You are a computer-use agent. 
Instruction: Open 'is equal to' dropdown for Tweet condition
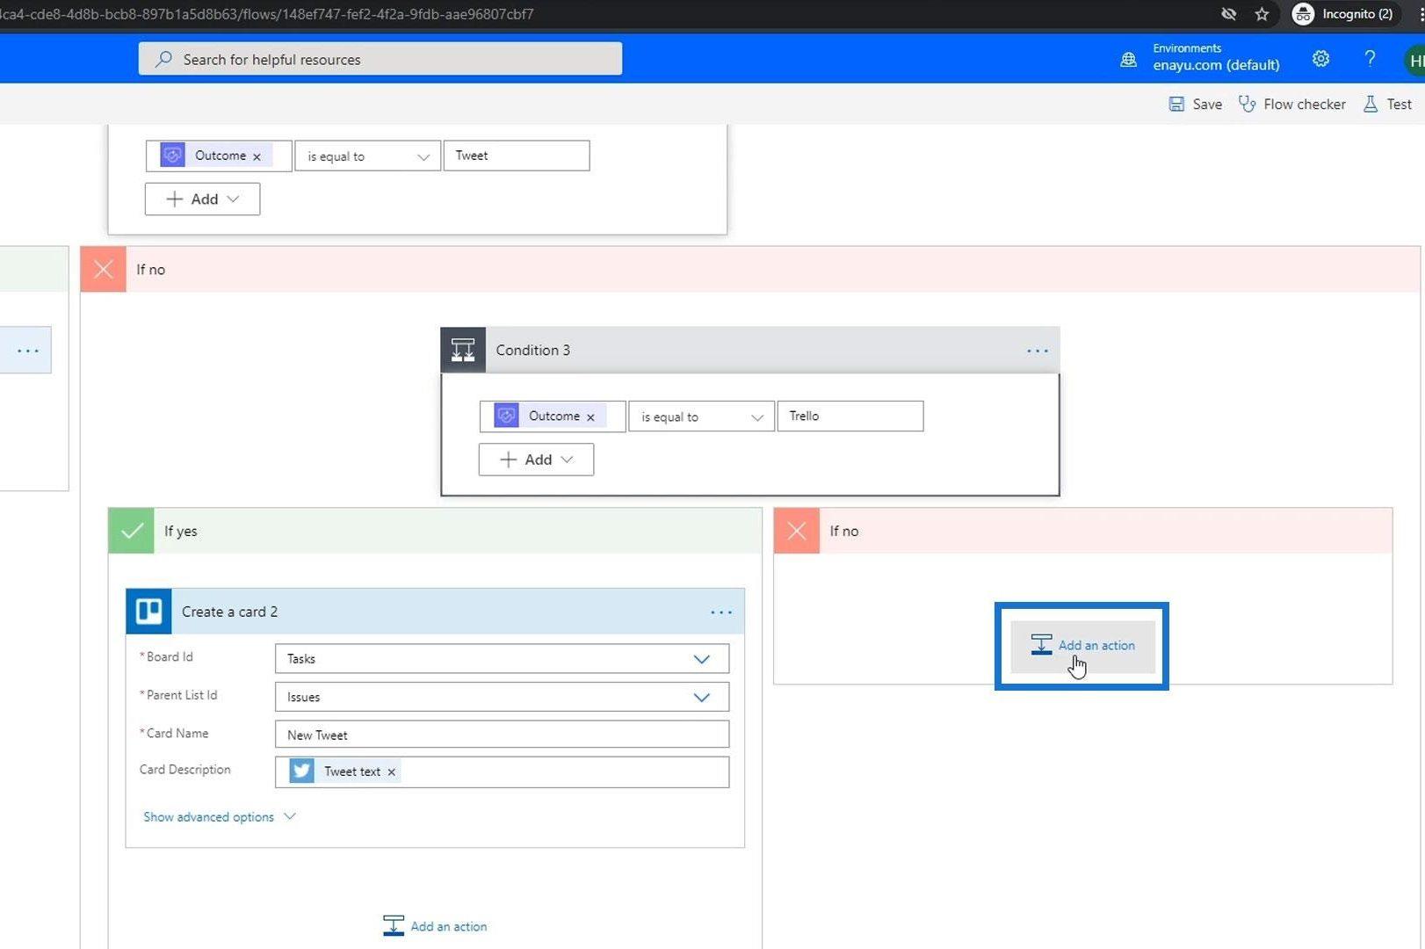click(367, 156)
